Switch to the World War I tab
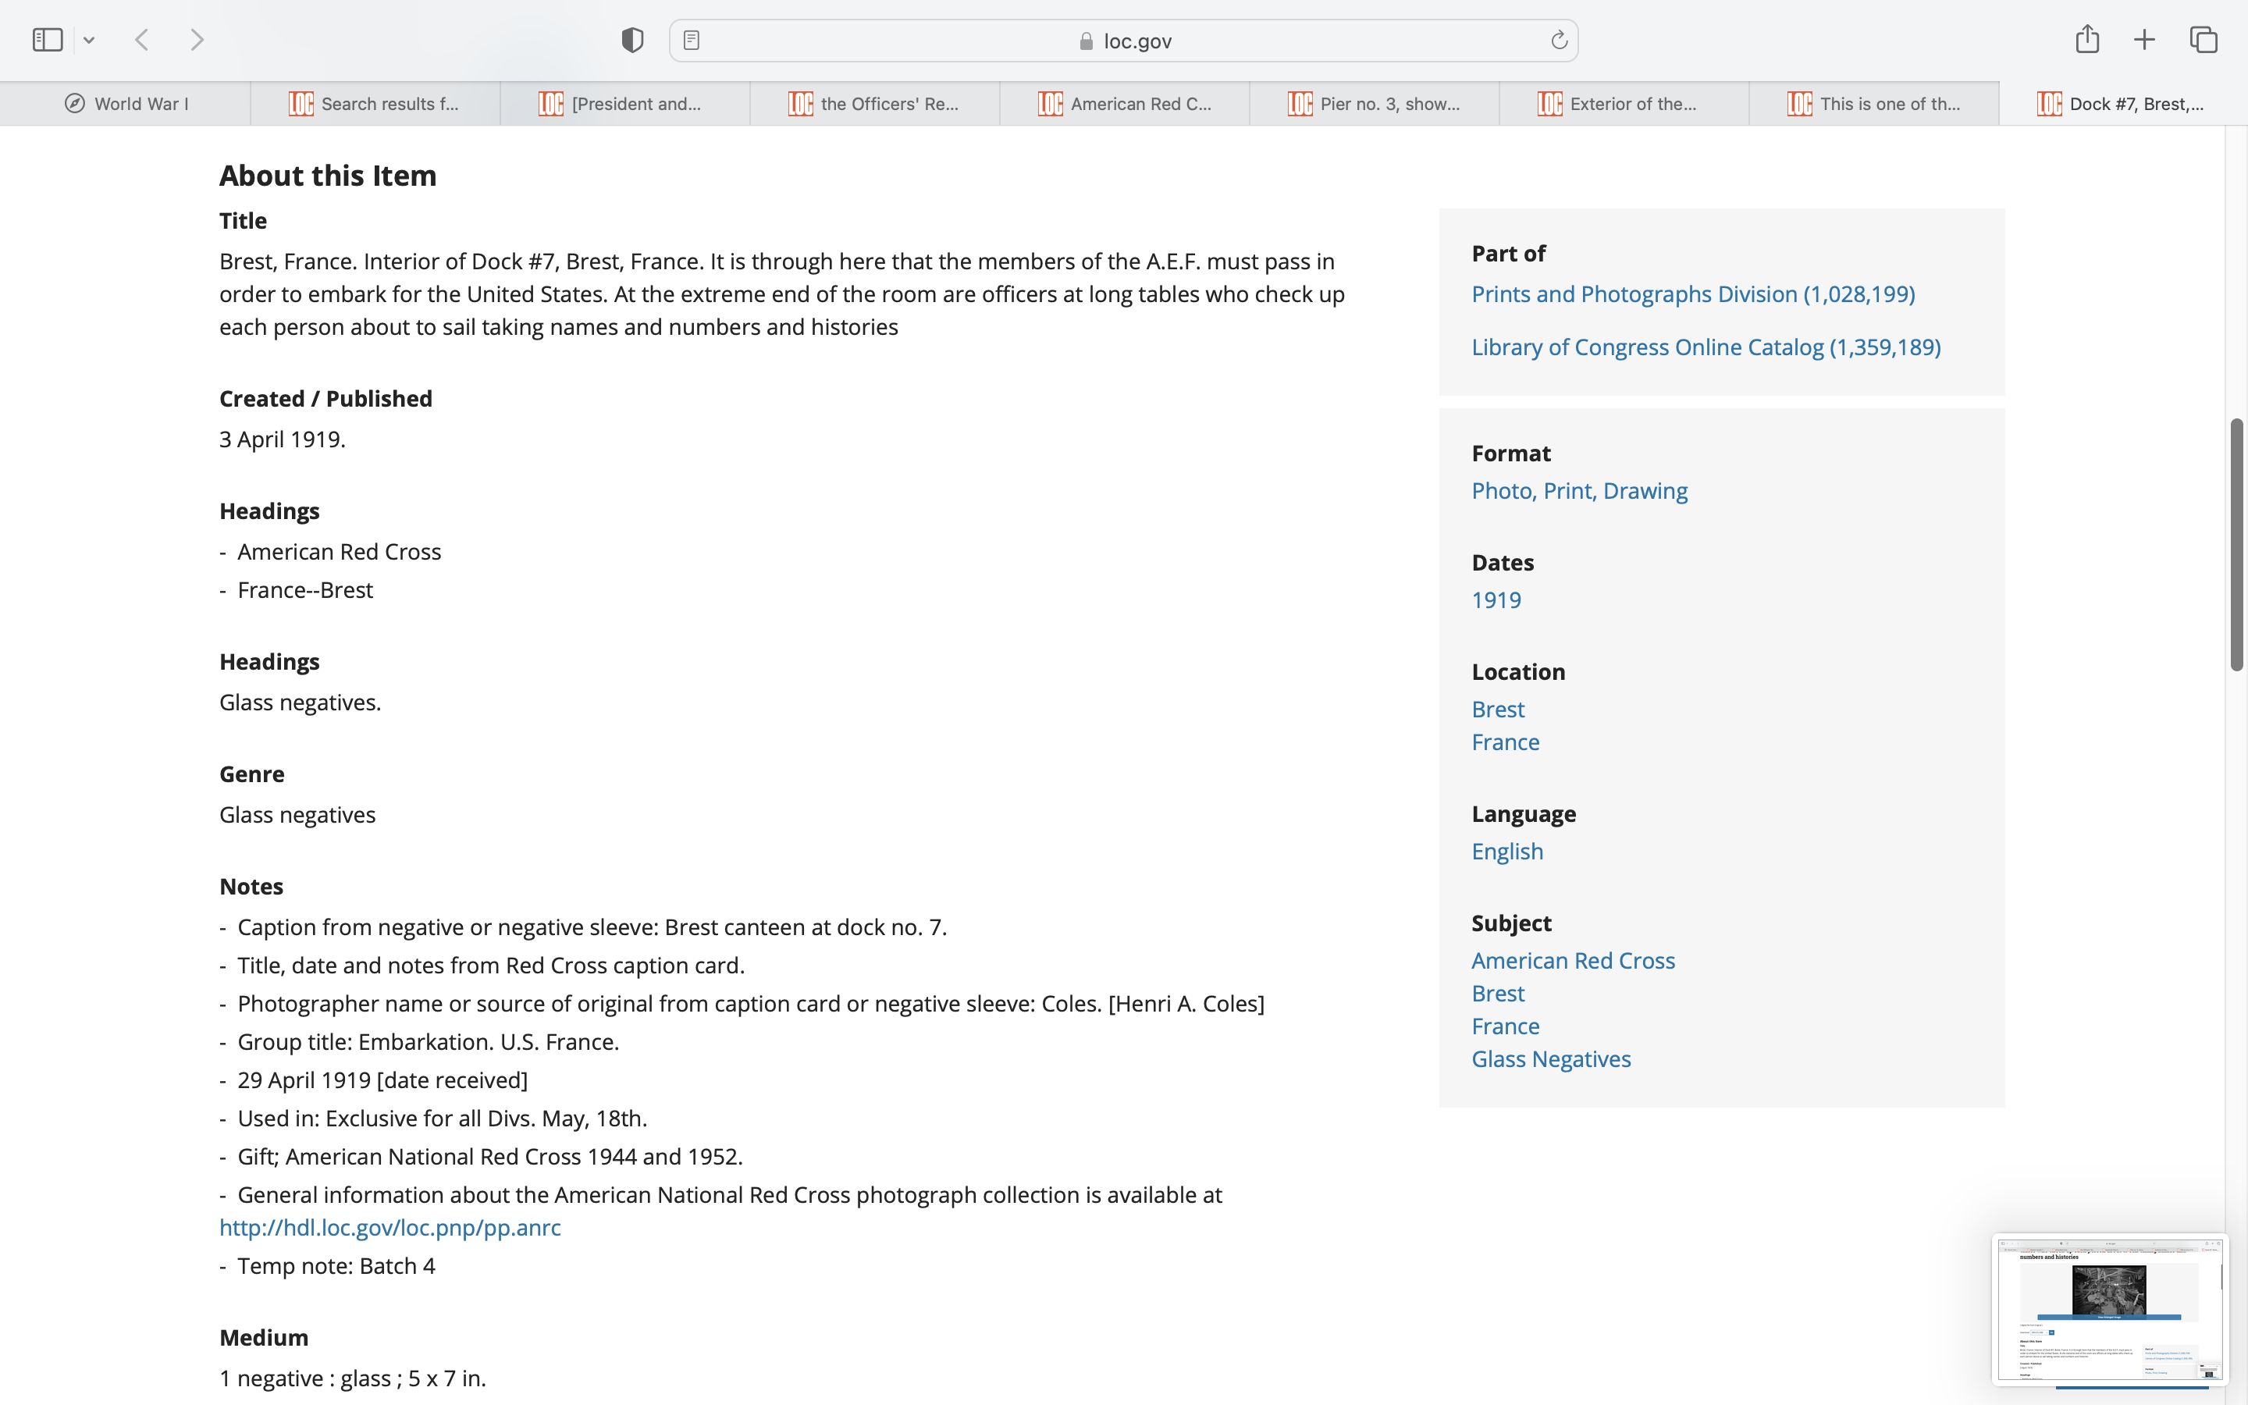Screen dimensions: 2248x1405 (126, 104)
